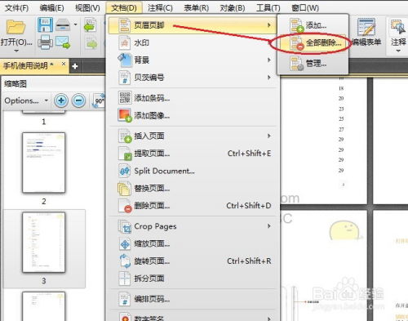The width and height of the screenshot is (408, 321).
Task: Choose 编排页码... menu item
Action: (x=193, y=299)
